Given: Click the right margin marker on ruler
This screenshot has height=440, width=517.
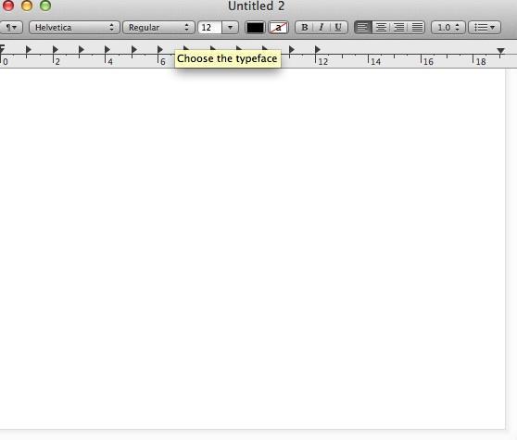Looking at the screenshot, I should point(501,50).
